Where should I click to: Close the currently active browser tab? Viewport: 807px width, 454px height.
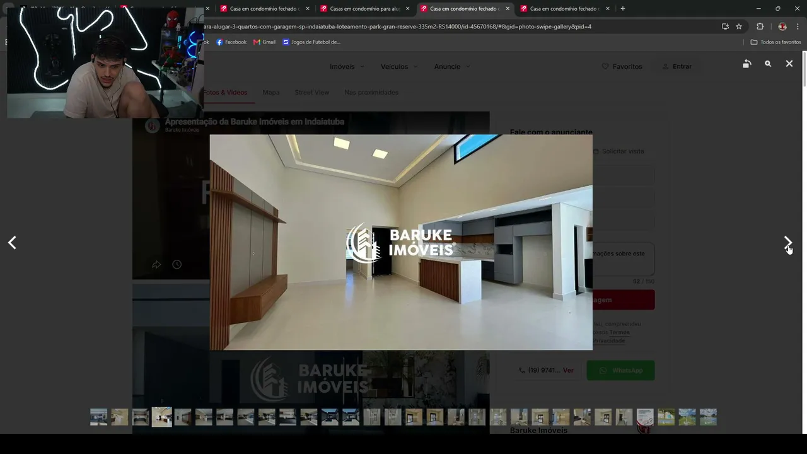[508, 9]
